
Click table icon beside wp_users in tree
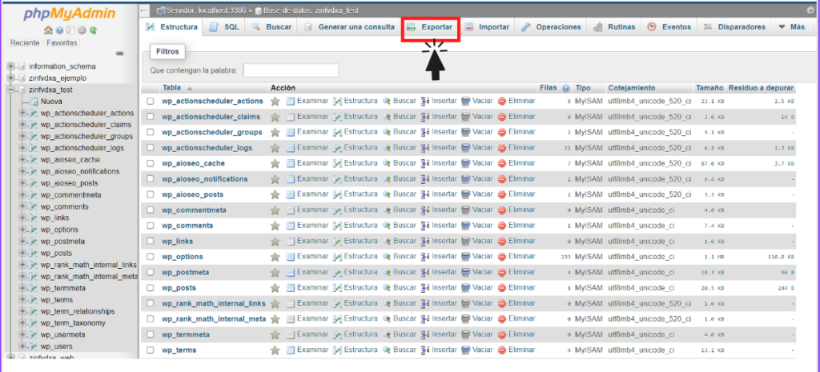[34, 346]
